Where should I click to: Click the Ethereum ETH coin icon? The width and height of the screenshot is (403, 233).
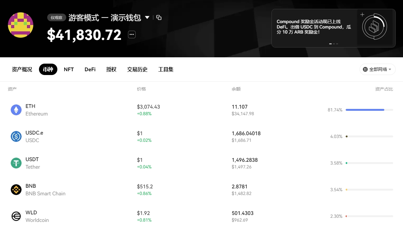point(16,110)
